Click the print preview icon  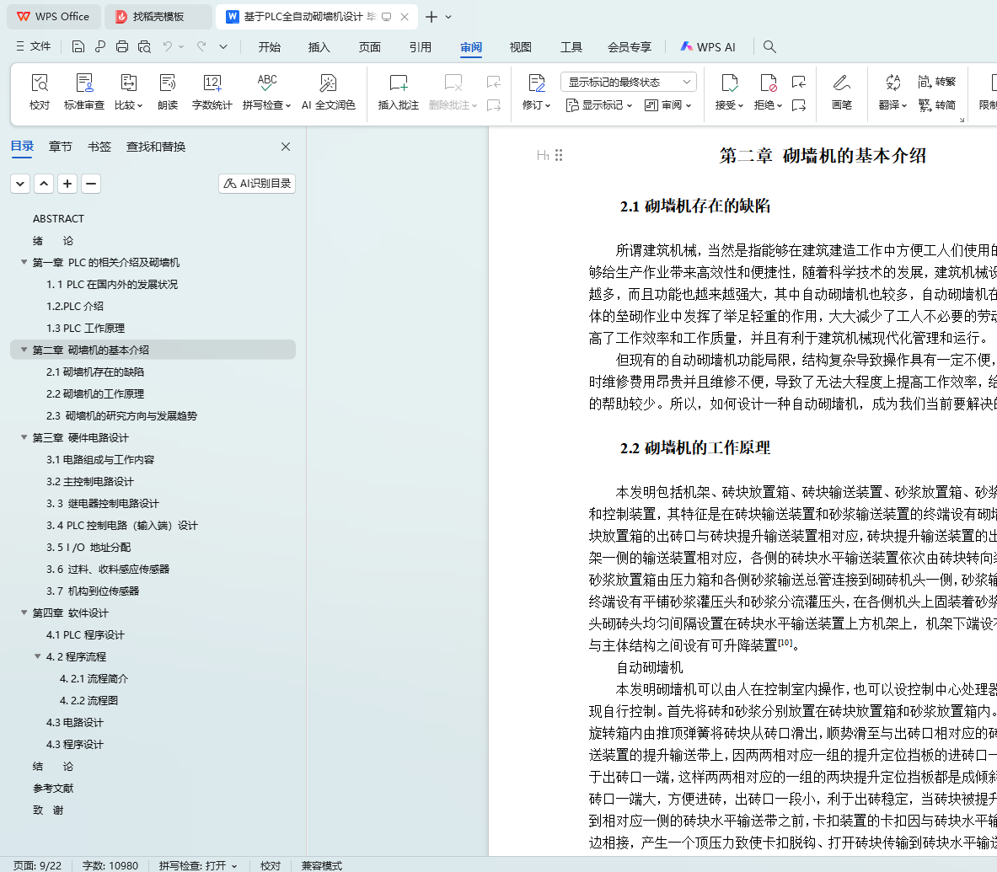point(144,46)
